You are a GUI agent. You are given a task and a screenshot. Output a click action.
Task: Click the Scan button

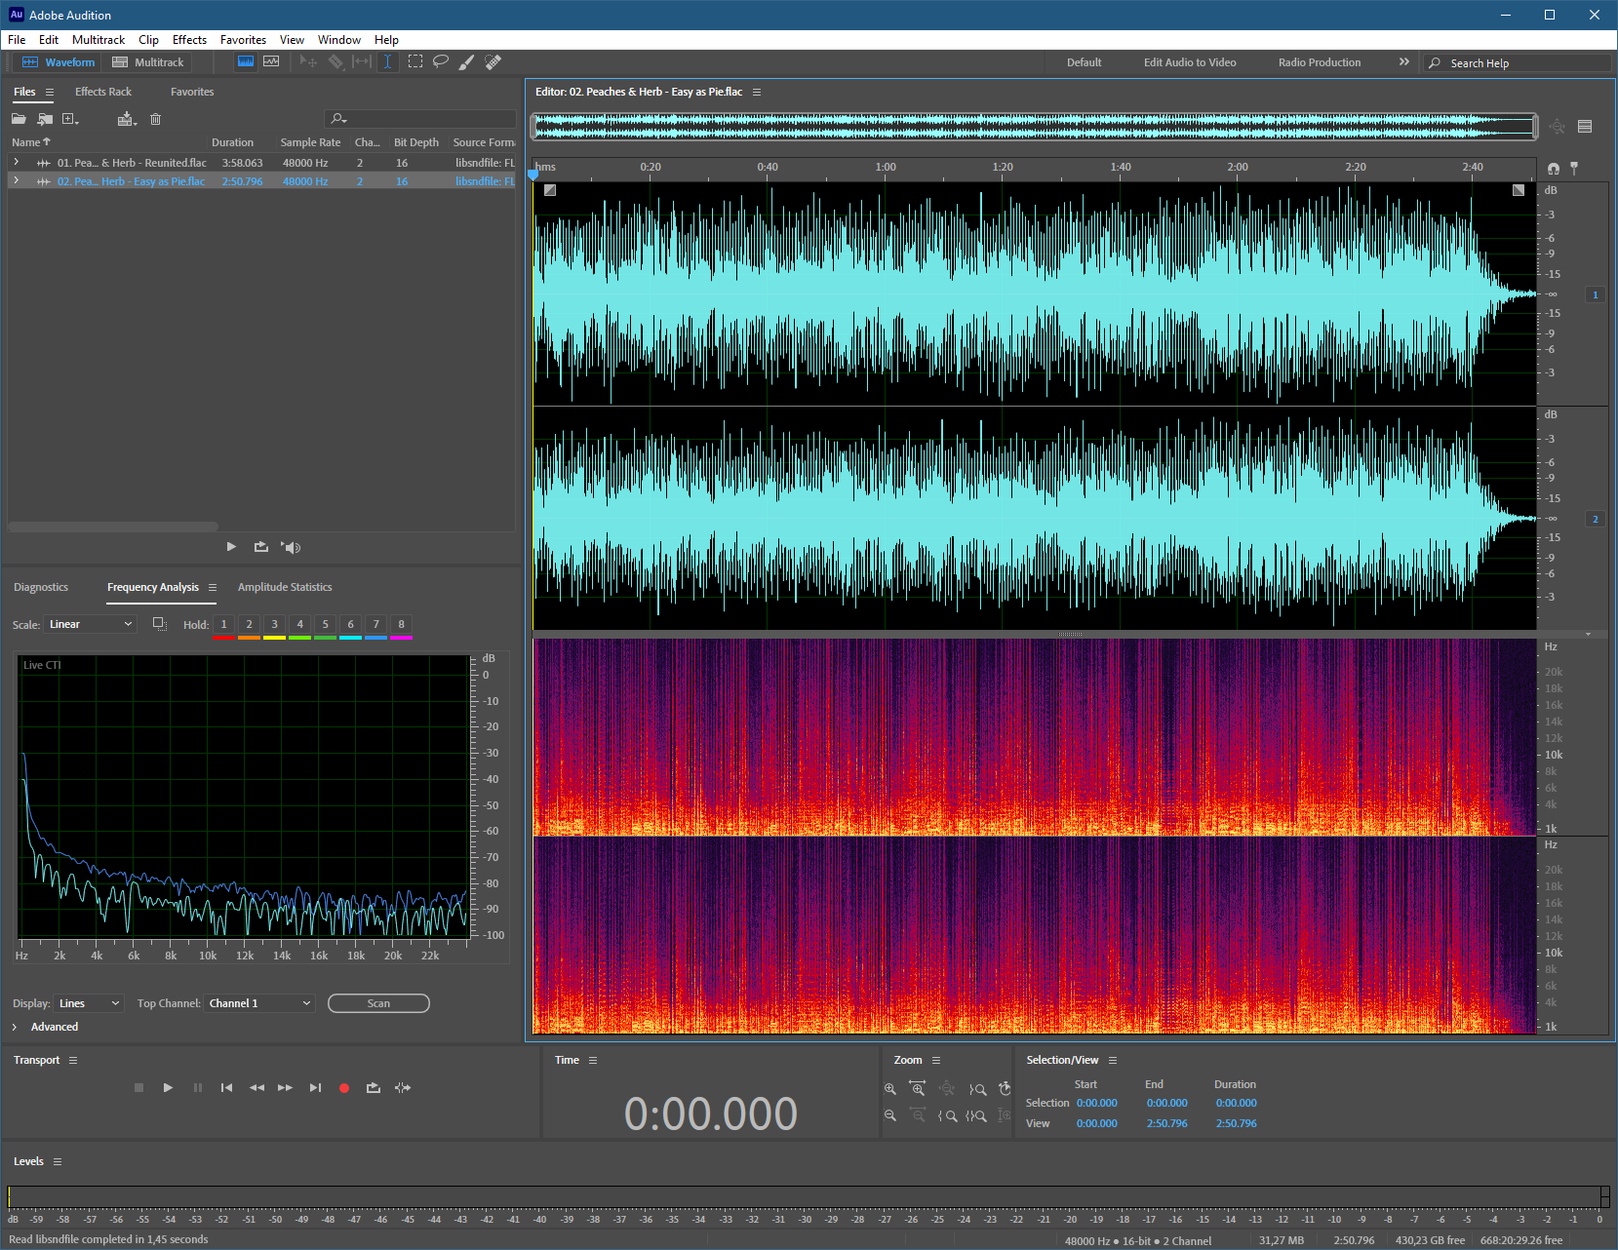coord(378,1003)
